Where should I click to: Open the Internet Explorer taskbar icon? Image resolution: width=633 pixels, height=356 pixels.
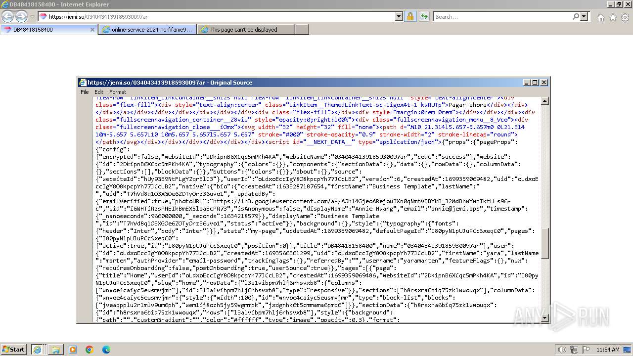(37, 350)
